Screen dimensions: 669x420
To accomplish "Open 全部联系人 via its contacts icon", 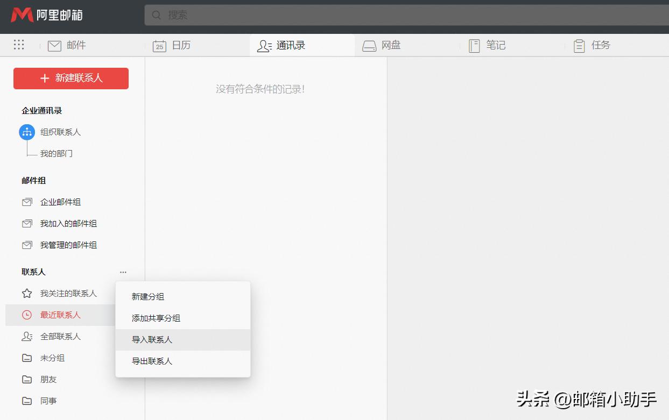I will (x=27, y=336).
